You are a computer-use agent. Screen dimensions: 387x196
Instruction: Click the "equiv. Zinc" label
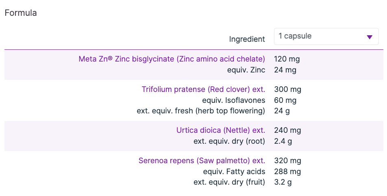pyautogui.click(x=246, y=70)
